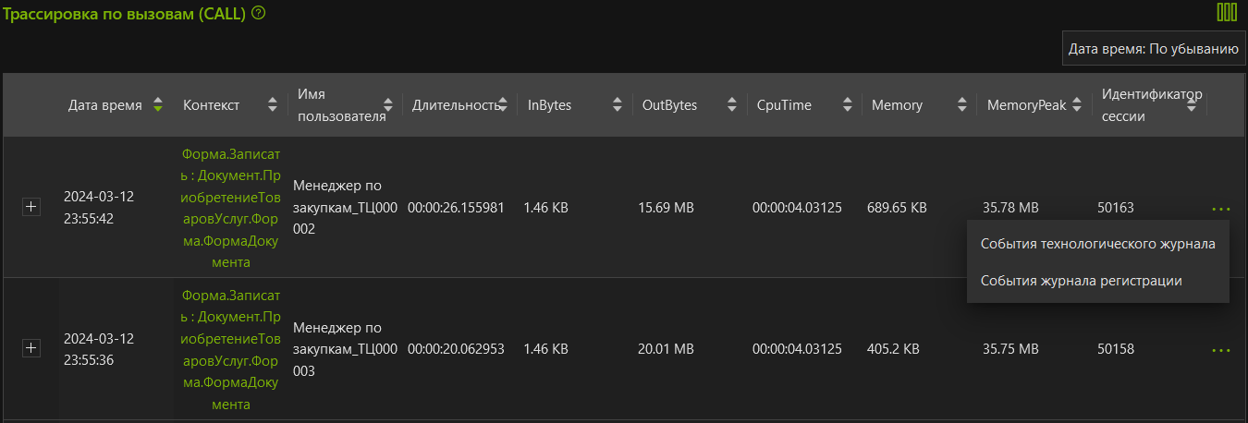Viewport: 1248px width, 423px height.
Task: Sort by MemoryPeak column
Action: (x=1077, y=105)
